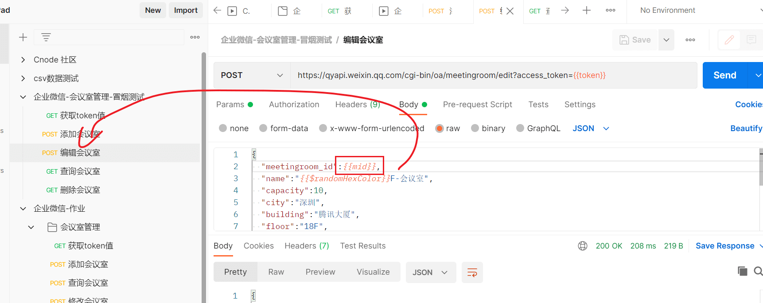Switch to the Params tab

click(234, 105)
